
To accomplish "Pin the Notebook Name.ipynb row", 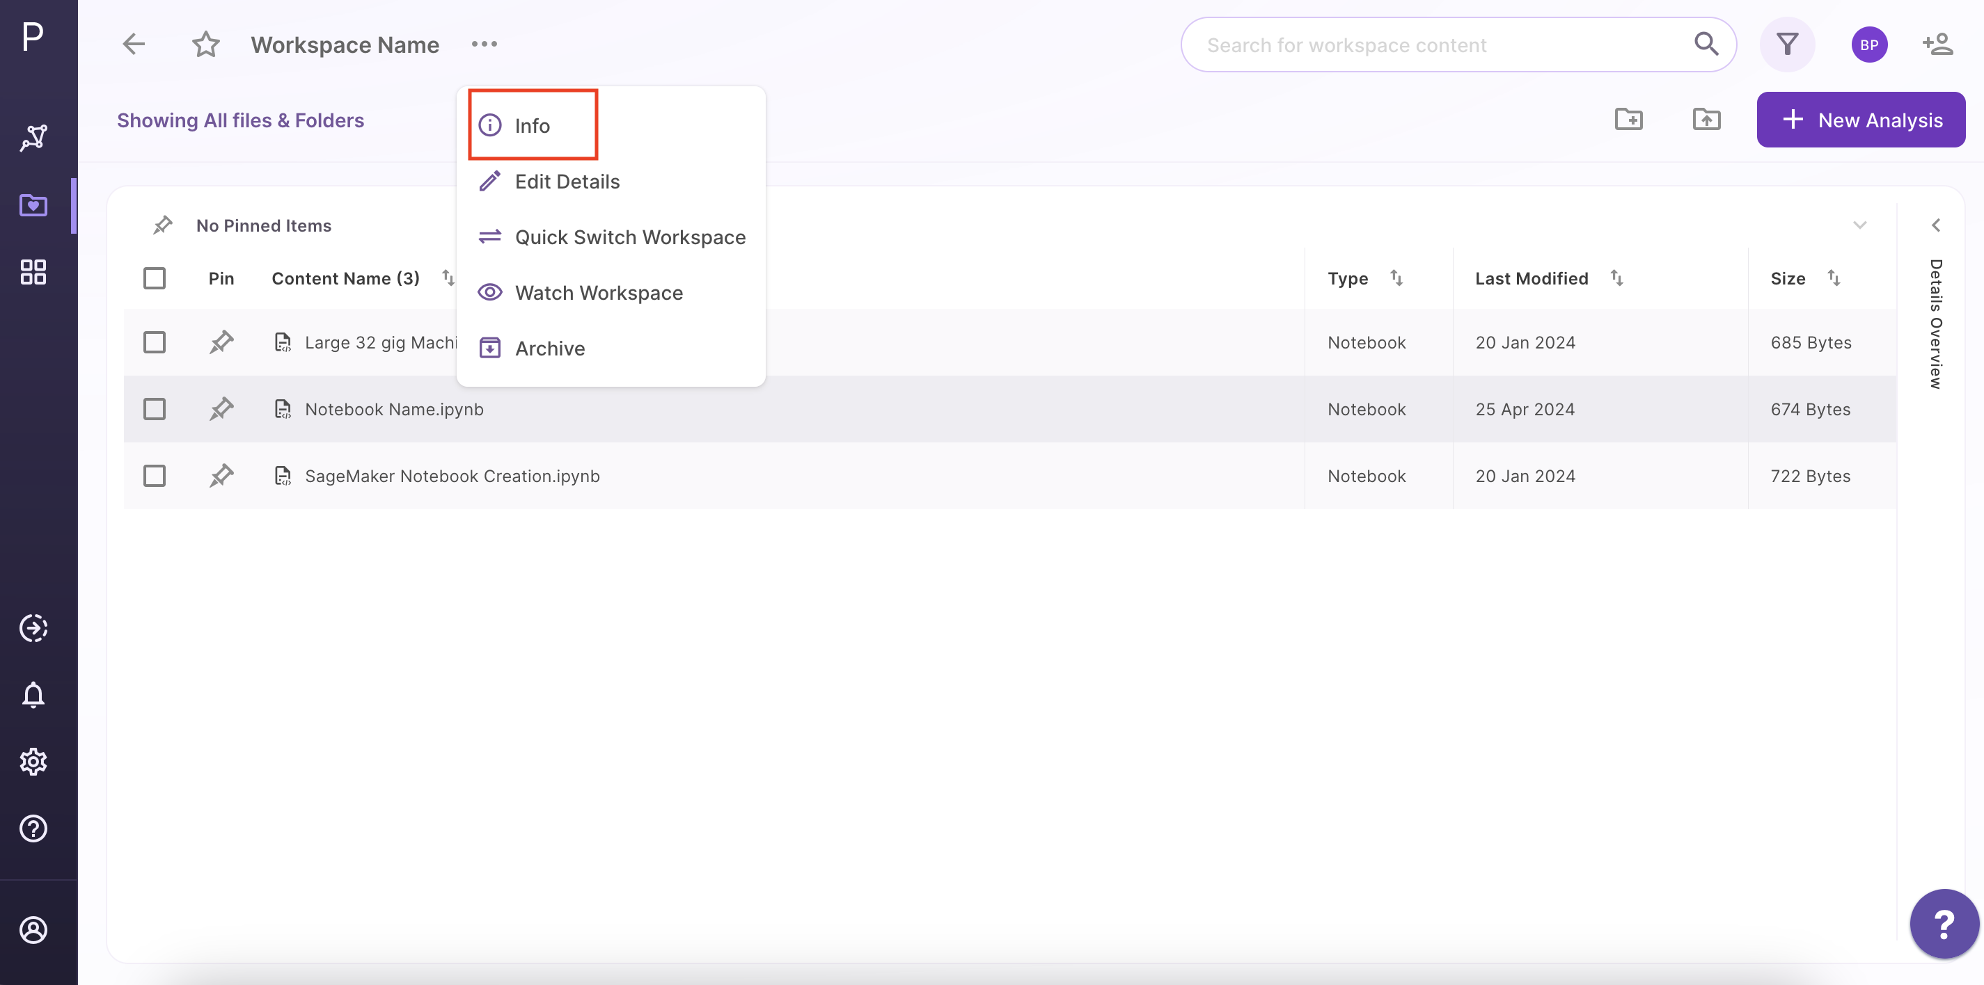I will point(221,408).
